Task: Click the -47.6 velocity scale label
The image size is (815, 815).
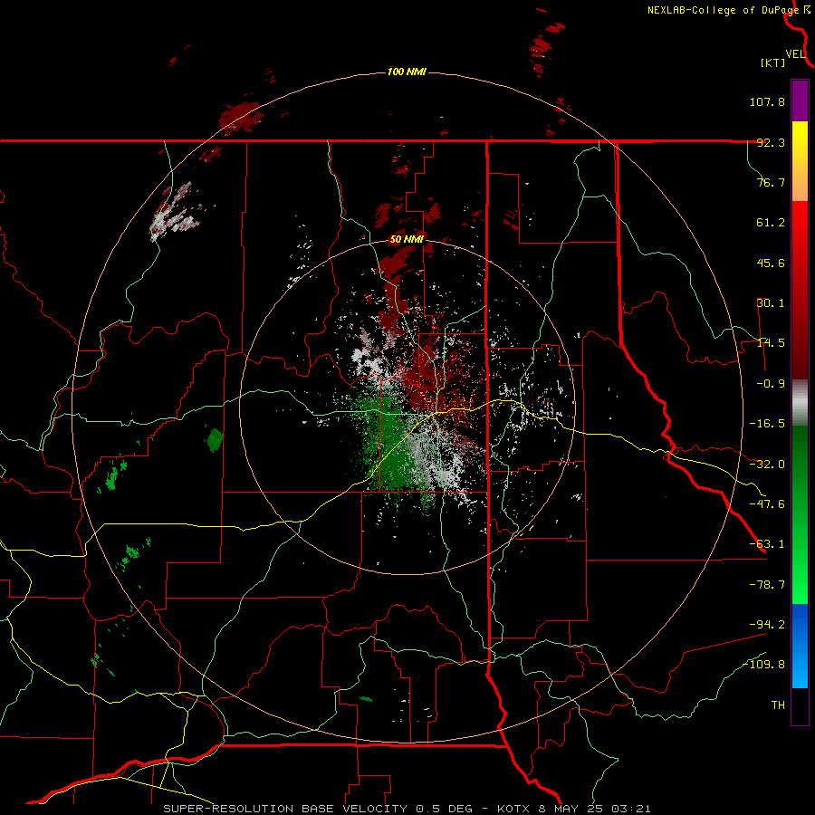Action: (x=767, y=504)
